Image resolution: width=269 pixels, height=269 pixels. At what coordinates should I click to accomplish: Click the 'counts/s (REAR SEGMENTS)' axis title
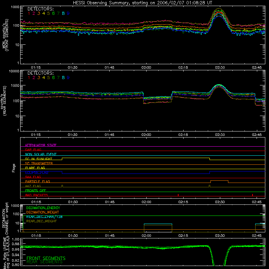[4, 101]
